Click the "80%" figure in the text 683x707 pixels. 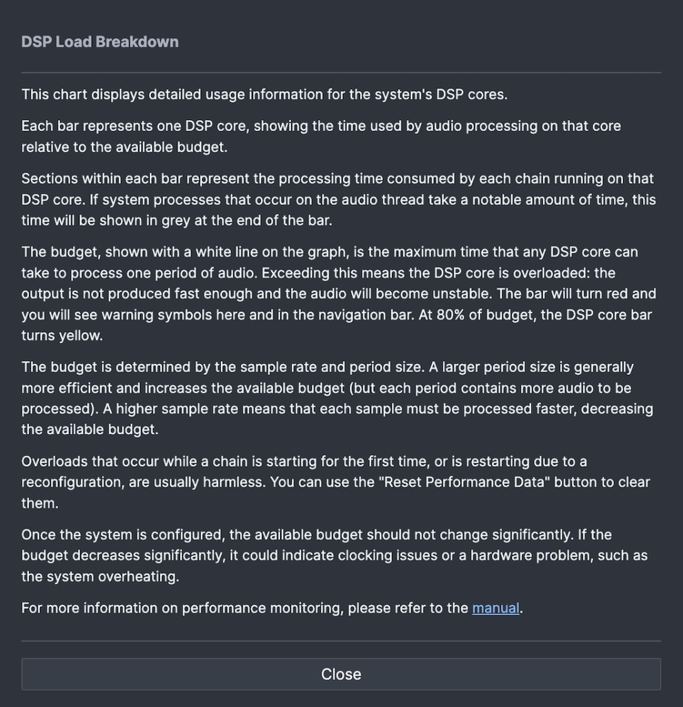pos(454,315)
